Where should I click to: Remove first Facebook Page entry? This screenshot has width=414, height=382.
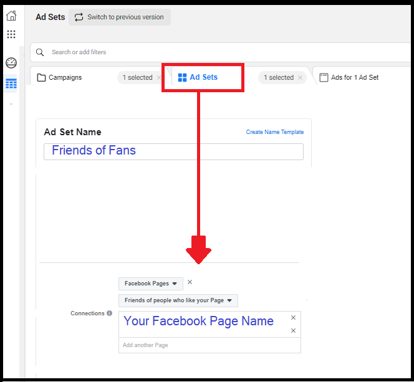click(293, 318)
